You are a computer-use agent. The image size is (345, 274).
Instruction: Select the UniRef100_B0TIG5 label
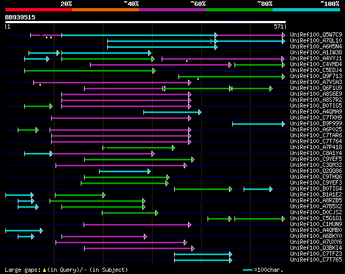tap(316, 106)
